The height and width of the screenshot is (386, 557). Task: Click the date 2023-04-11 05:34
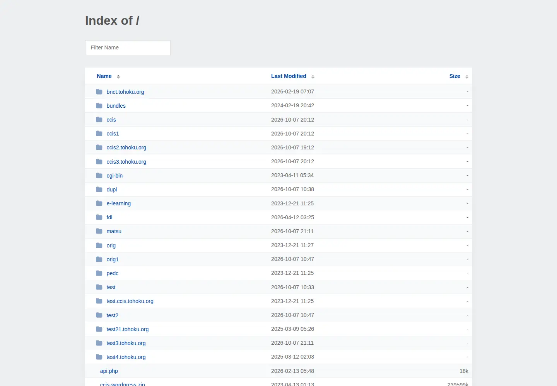pyautogui.click(x=292, y=175)
